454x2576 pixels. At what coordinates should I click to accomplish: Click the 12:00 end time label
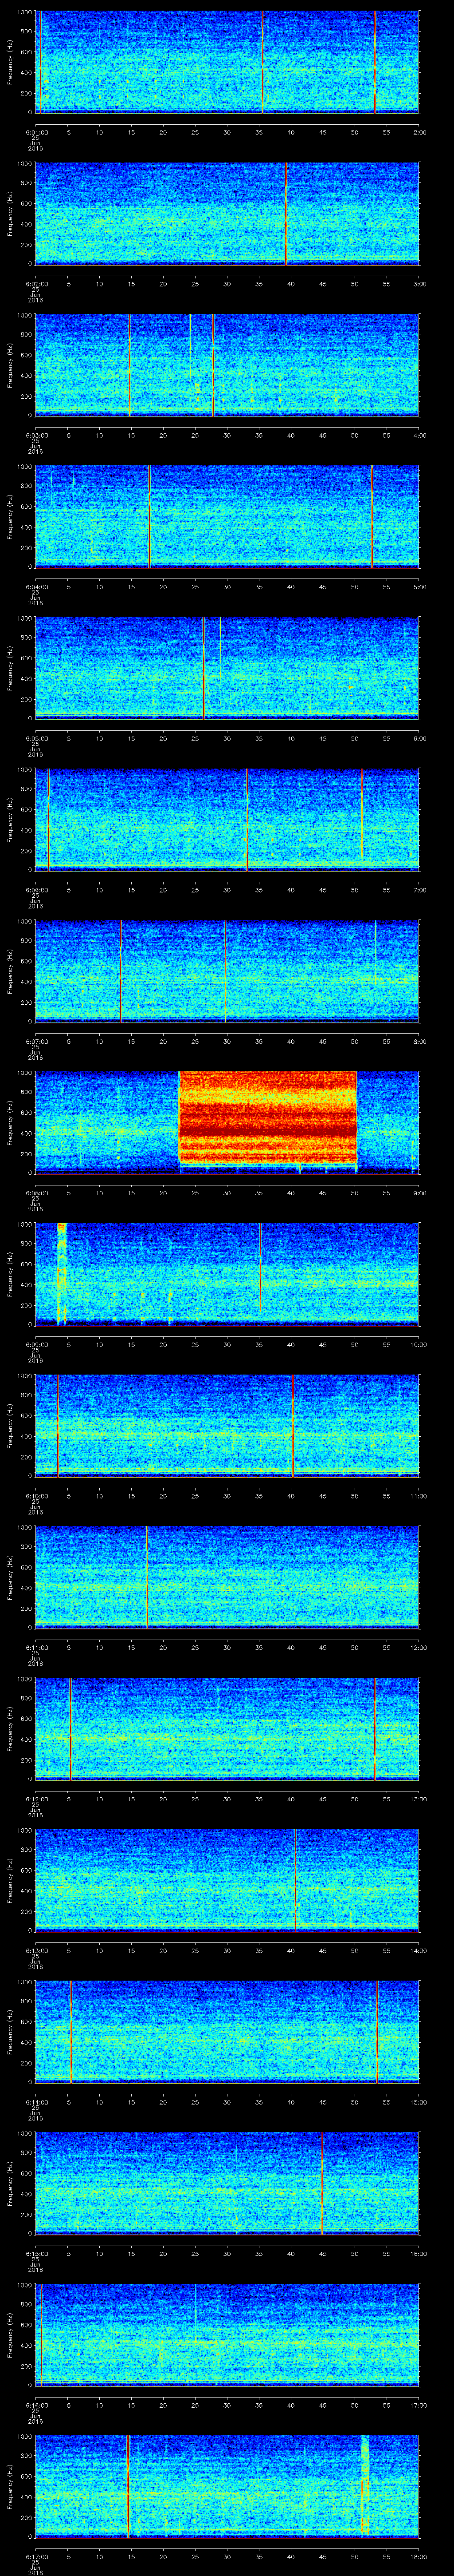coord(418,1647)
